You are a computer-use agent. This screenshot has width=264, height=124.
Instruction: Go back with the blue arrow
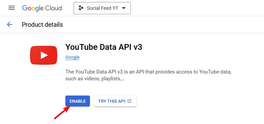click(10, 25)
